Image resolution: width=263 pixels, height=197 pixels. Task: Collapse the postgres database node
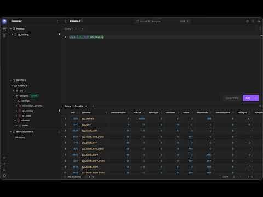click(x=14, y=96)
